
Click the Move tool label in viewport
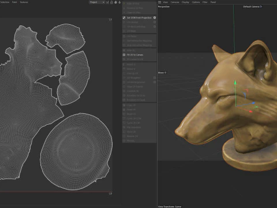[x=162, y=73]
